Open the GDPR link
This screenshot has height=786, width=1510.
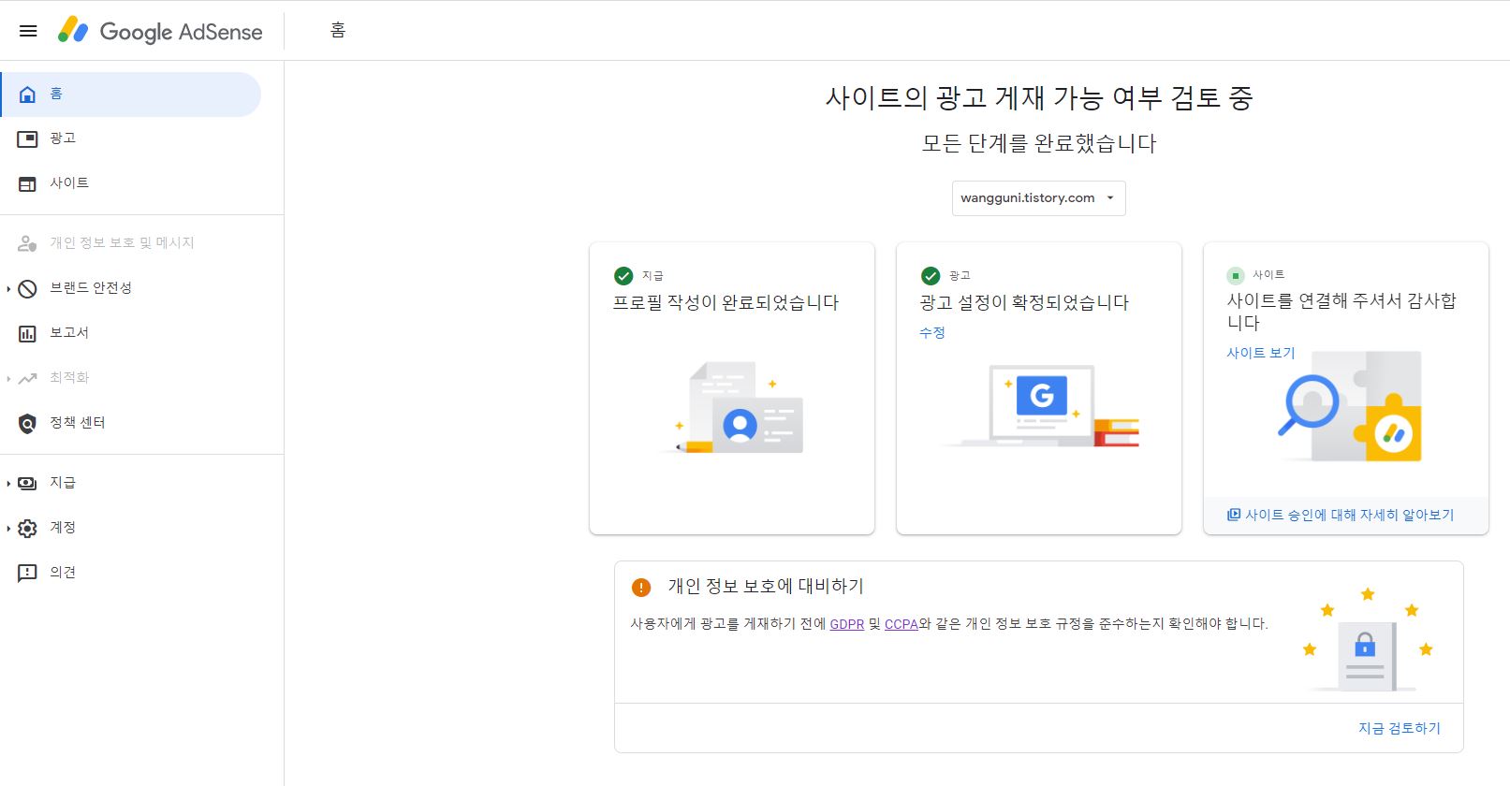point(847,625)
